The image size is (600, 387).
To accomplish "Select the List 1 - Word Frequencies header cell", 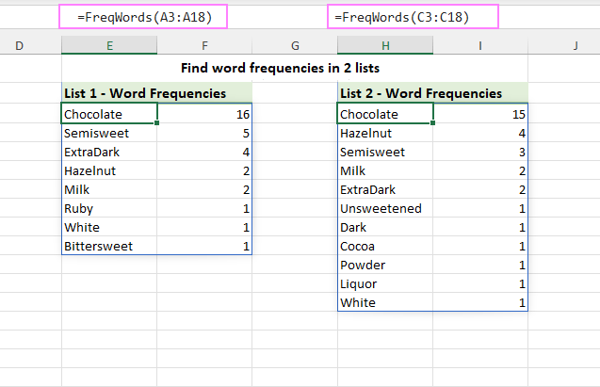I will tap(156, 93).
